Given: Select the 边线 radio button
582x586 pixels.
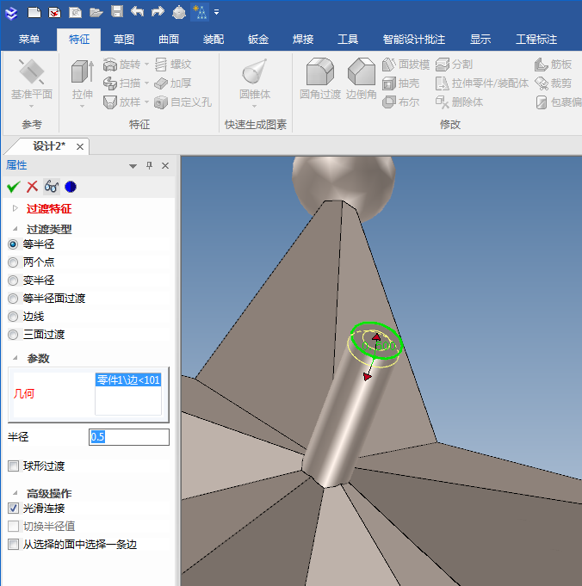Looking at the screenshot, I should point(13,317).
